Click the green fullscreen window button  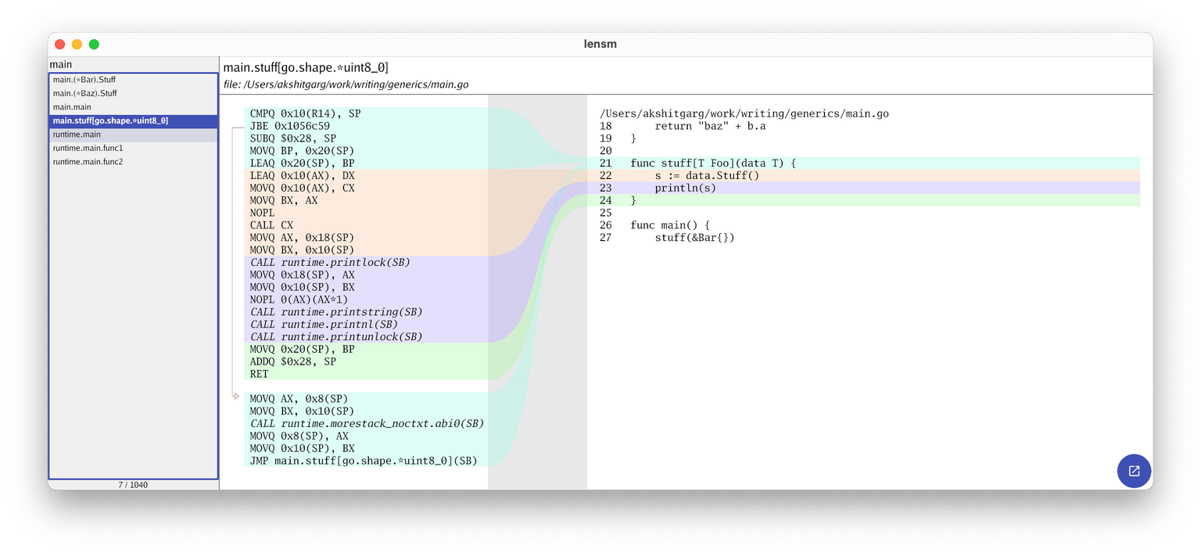point(94,45)
